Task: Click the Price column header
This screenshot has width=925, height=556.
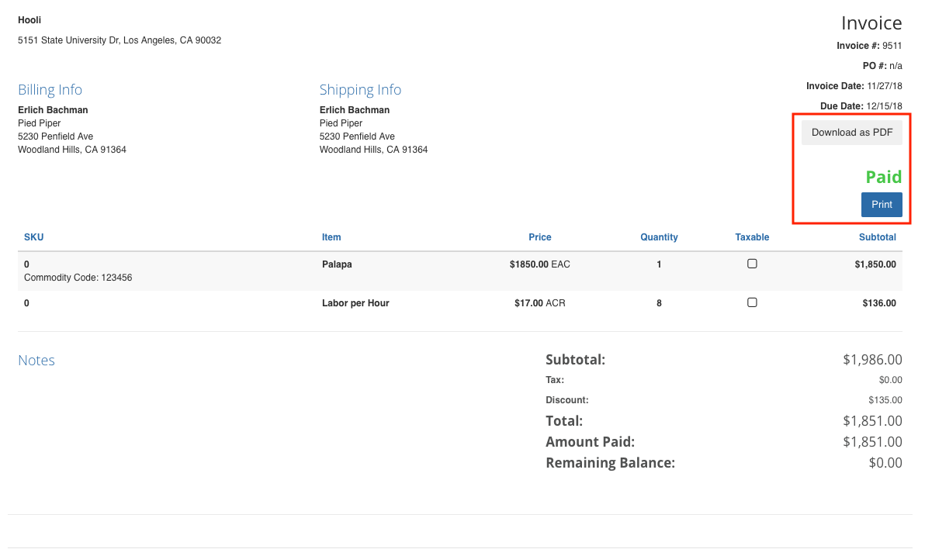Action: [x=539, y=237]
